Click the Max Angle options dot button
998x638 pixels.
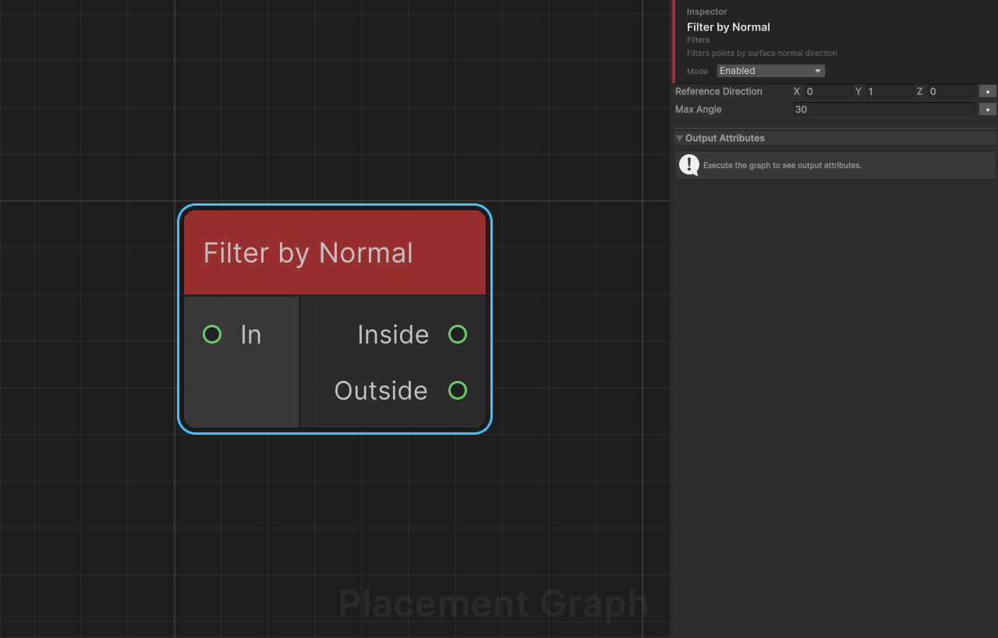988,109
